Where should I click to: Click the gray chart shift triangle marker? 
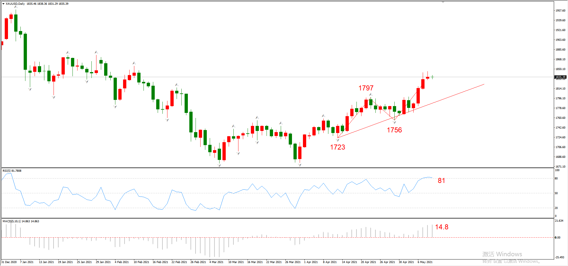pyautogui.click(x=443, y=2)
